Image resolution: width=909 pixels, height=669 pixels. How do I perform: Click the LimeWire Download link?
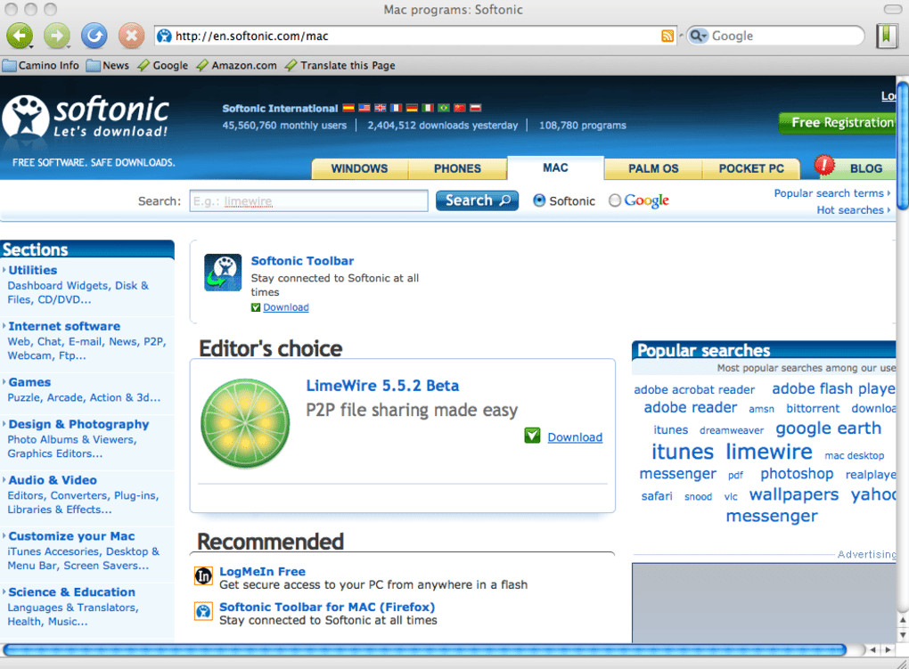(x=575, y=437)
